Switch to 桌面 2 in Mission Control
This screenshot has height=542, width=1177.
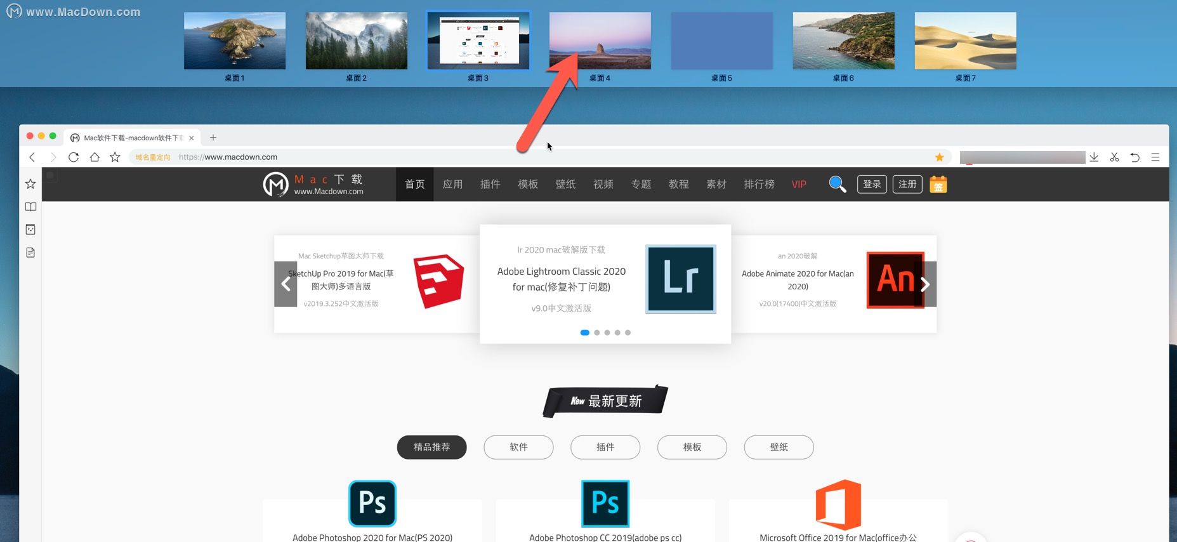pyautogui.click(x=357, y=41)
